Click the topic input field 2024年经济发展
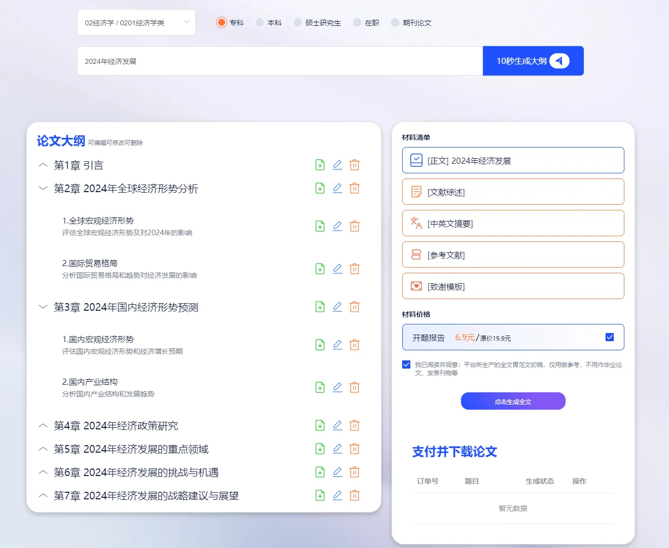The image size is (669, 548). click(279, 61)
